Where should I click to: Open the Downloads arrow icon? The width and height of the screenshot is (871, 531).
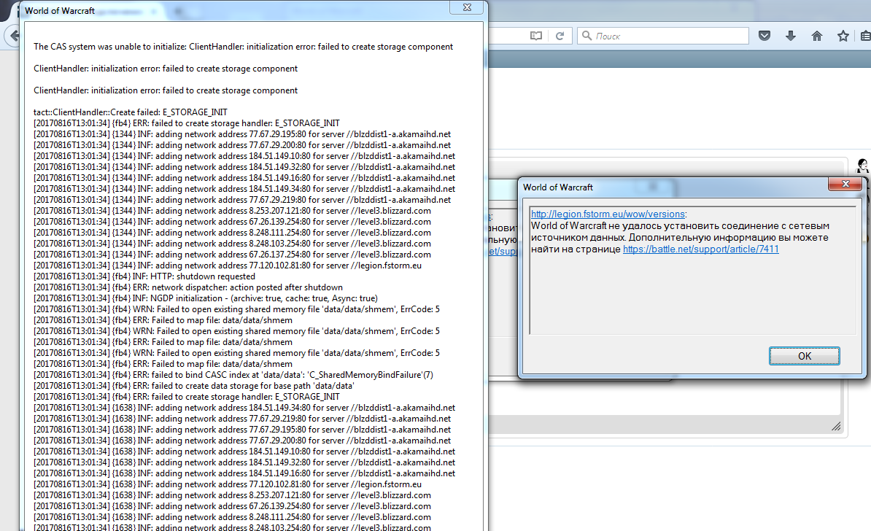click(x=791, y=36)
